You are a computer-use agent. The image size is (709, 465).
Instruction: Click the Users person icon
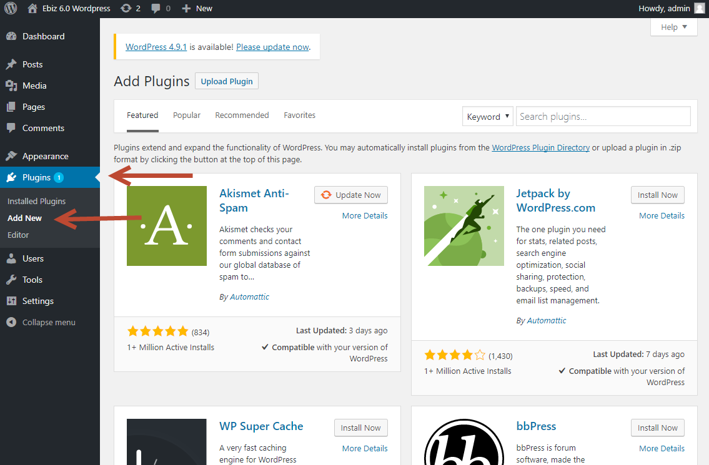point(11,258)
